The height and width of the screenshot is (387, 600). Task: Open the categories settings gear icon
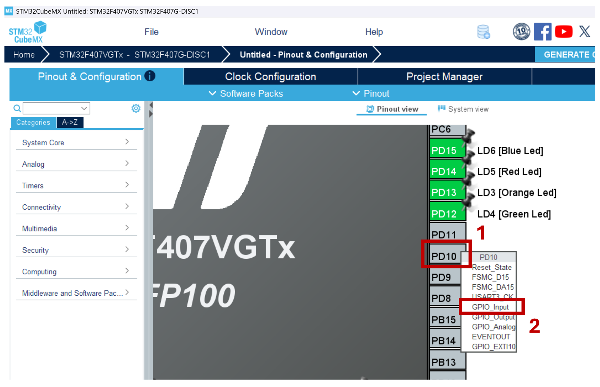tap(136, 108)
